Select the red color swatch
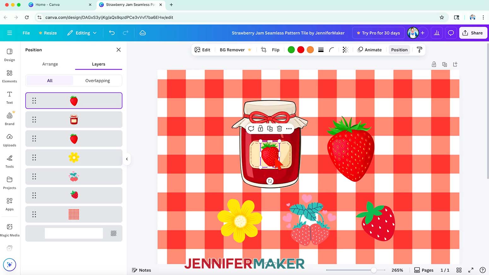Screen dimensions: 489x275 [x=301, y=50]
